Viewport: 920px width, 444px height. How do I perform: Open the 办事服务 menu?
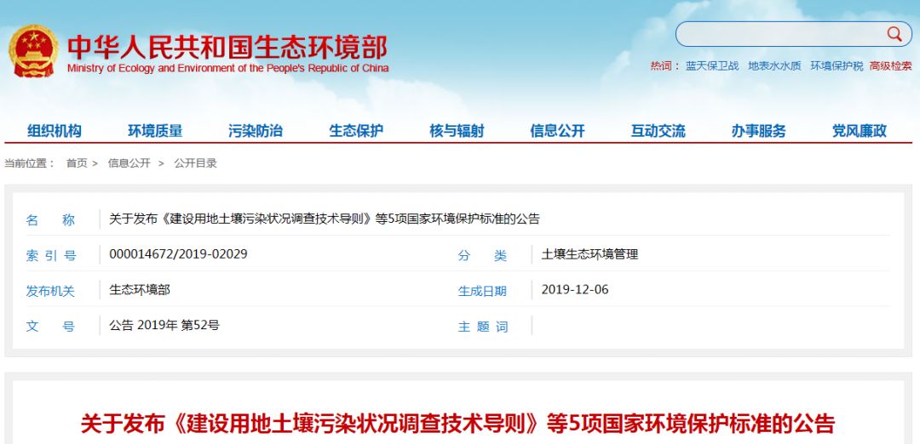pyautogui.click(x=759, y=131)
